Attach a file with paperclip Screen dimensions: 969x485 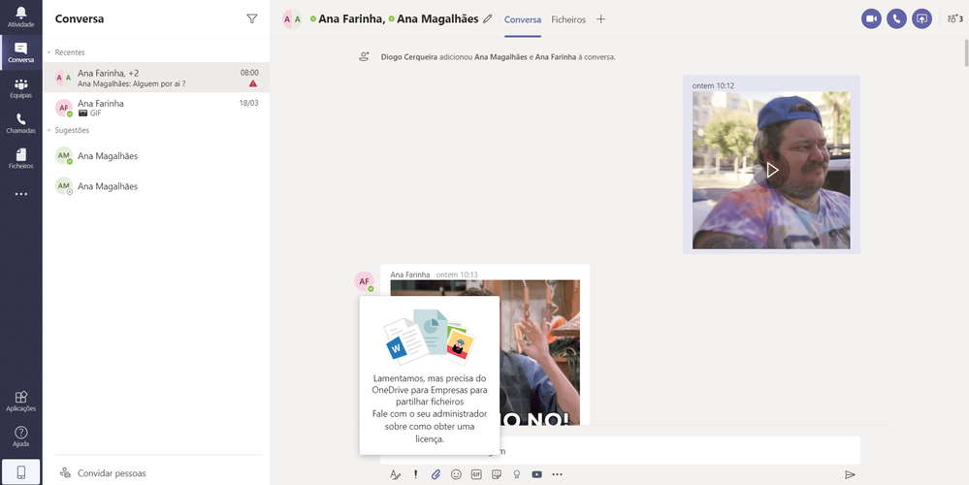(436, 474)
